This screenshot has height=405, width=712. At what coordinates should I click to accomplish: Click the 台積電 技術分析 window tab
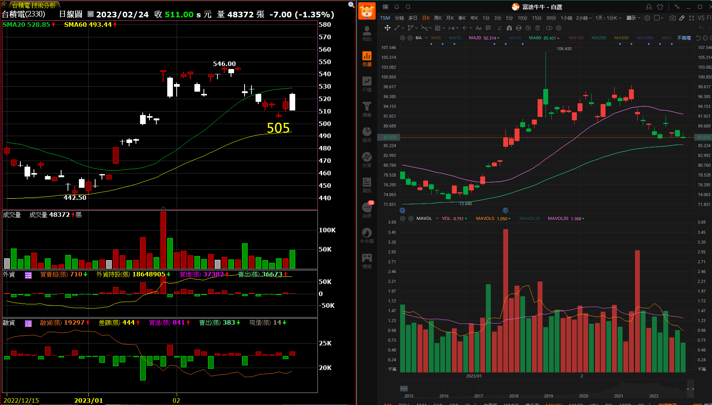tap(33, 5)
